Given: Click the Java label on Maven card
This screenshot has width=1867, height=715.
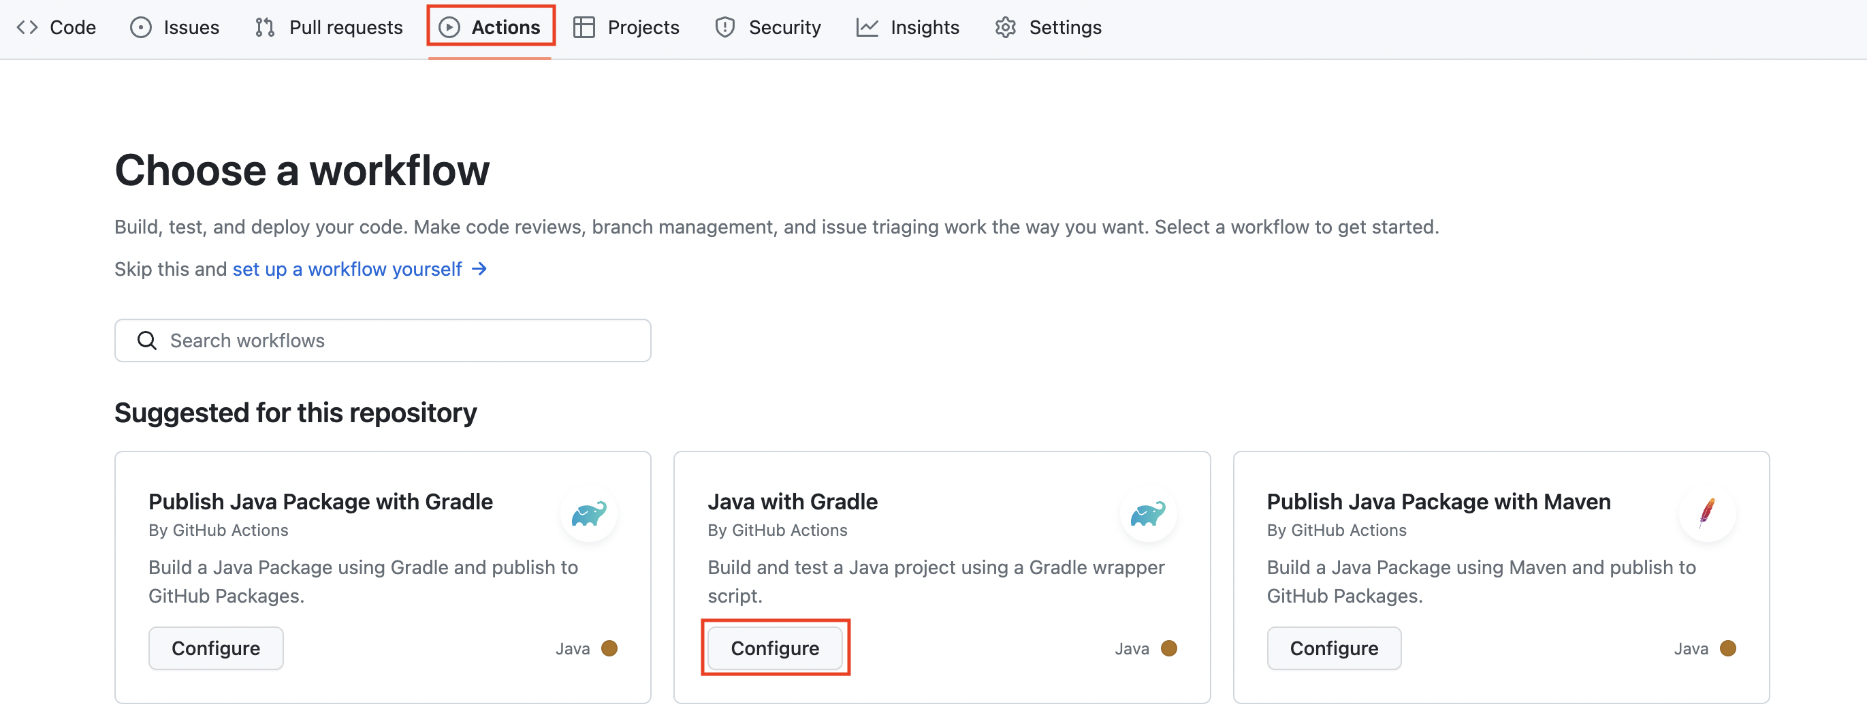Looking at the screenshot, I should (x=1691, y=648).
